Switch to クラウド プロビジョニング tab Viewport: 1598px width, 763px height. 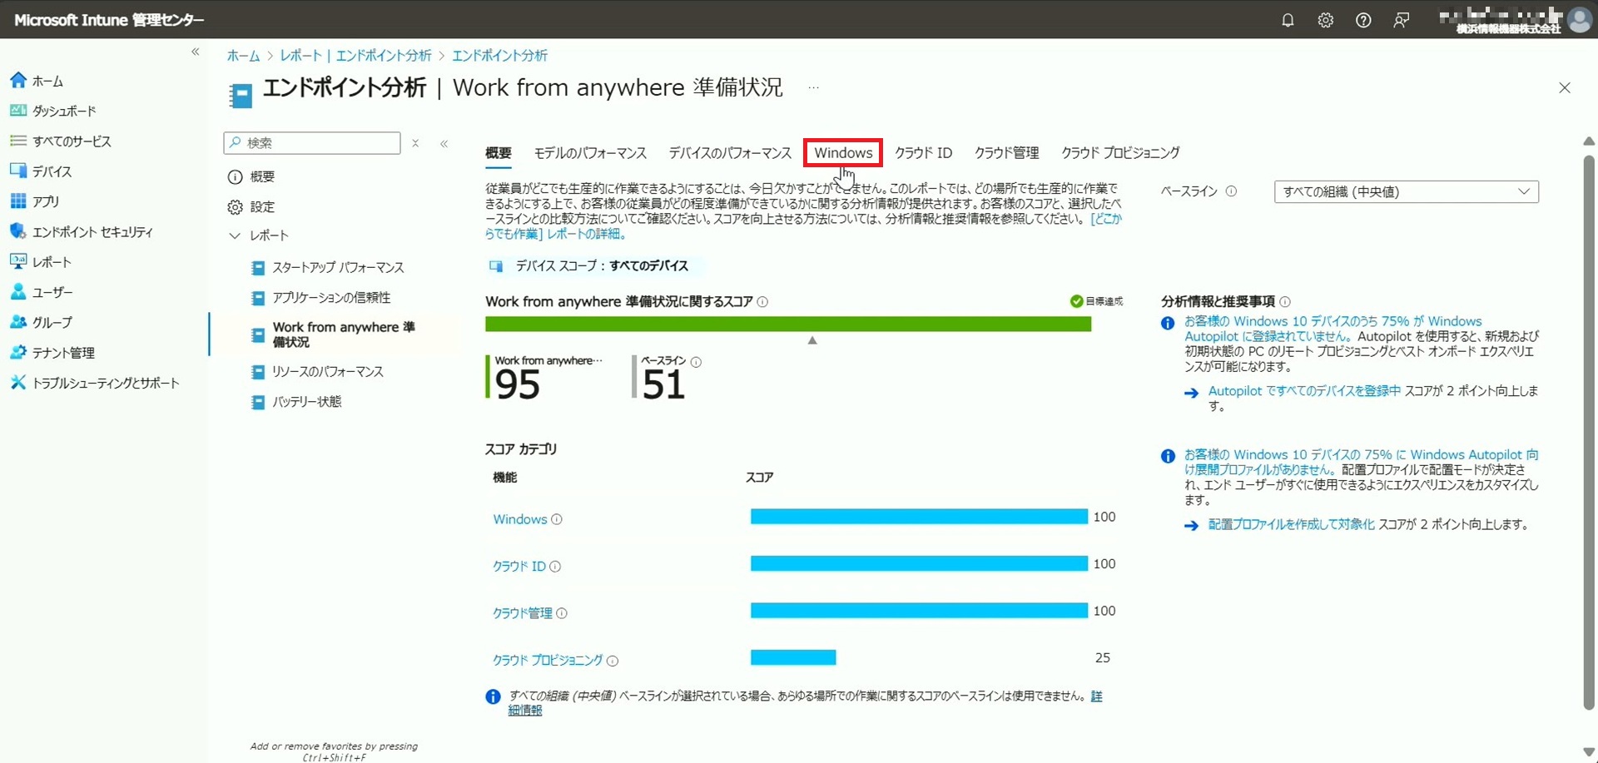[x=1120, y=153]
